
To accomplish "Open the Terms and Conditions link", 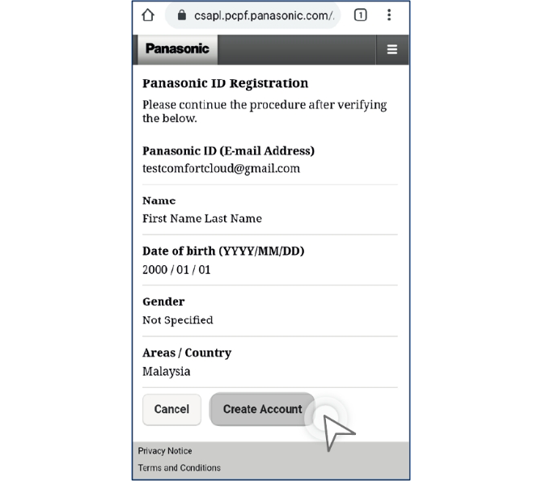I will (179, 468).
